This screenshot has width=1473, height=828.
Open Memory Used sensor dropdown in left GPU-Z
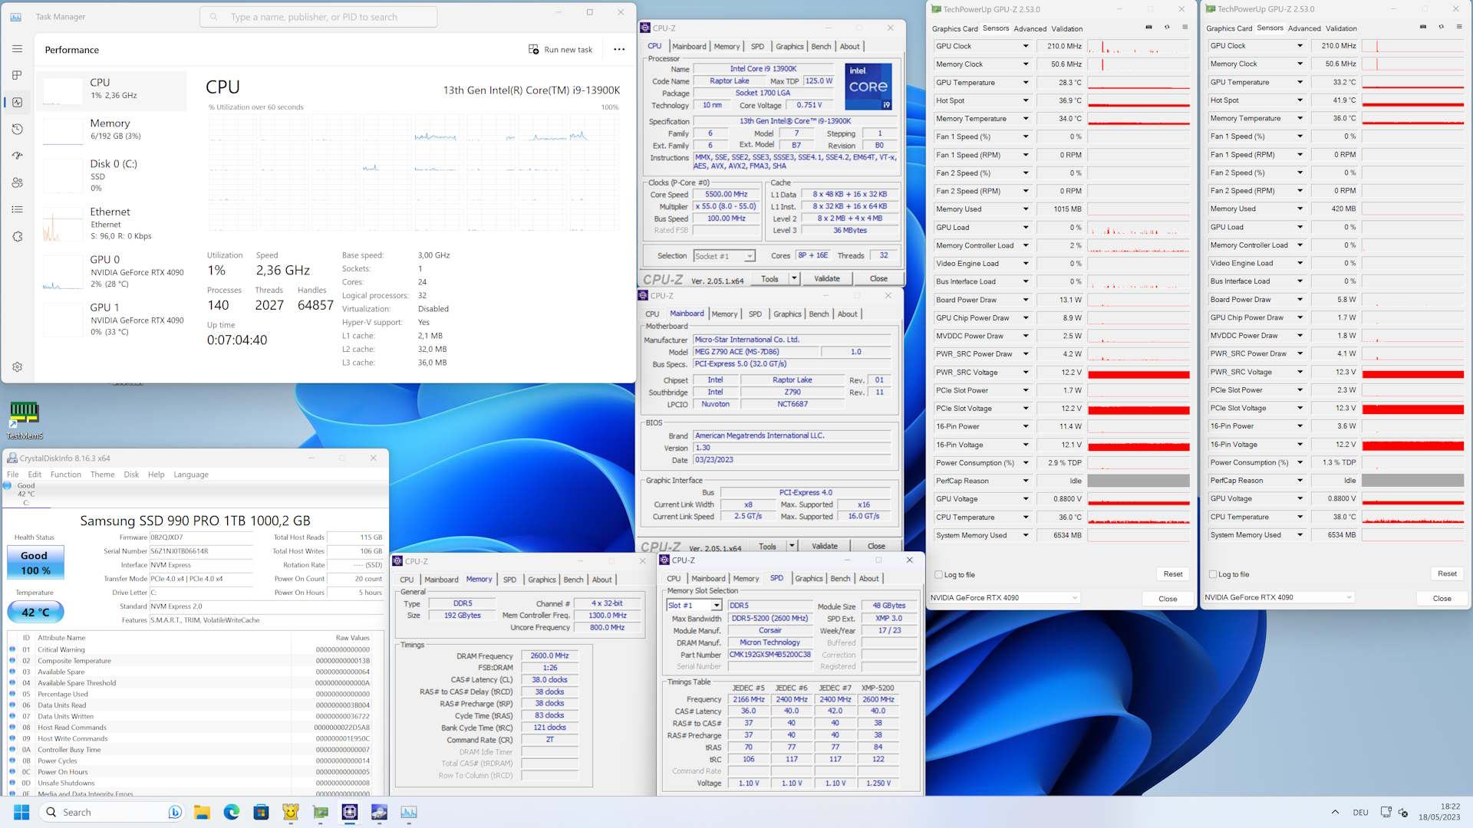[1026, 209]
